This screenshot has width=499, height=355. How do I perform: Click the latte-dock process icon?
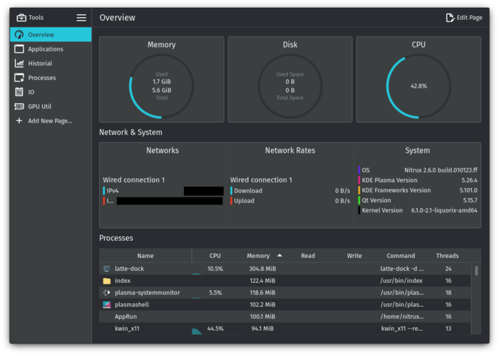pyautogui.click(x=107, y=269)
